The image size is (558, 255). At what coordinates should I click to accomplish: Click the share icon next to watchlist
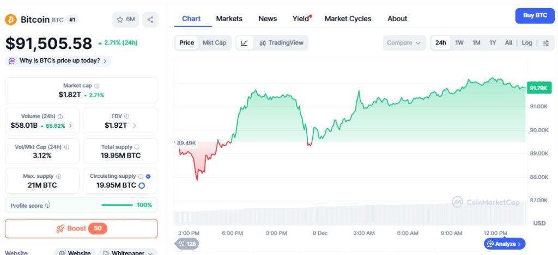[x=150, y=20]
